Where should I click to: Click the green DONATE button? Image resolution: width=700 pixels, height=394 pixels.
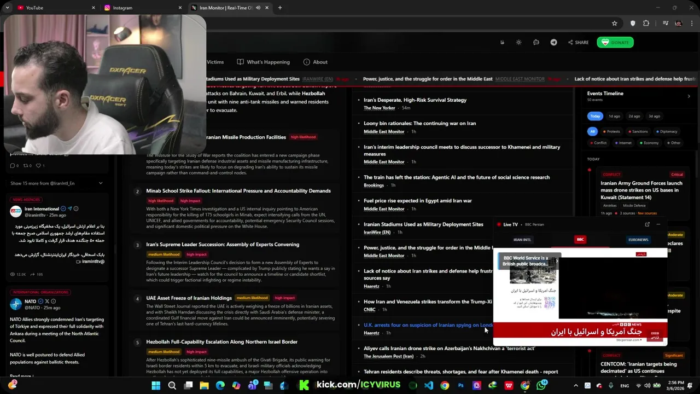click(x=615, y=42)
